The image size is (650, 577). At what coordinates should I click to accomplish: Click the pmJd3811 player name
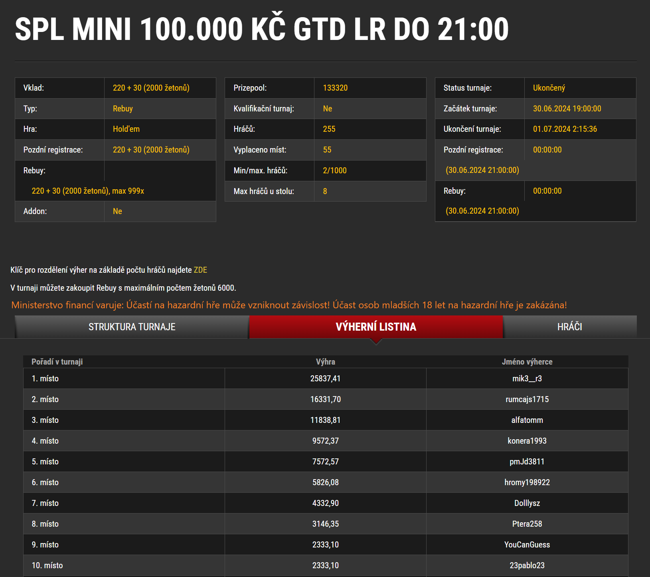point(527,462)
